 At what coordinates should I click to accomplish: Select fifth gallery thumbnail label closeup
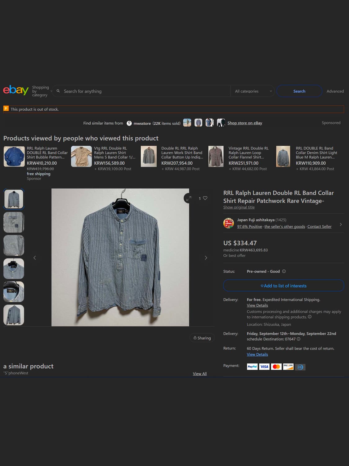(x=14, y=292)
